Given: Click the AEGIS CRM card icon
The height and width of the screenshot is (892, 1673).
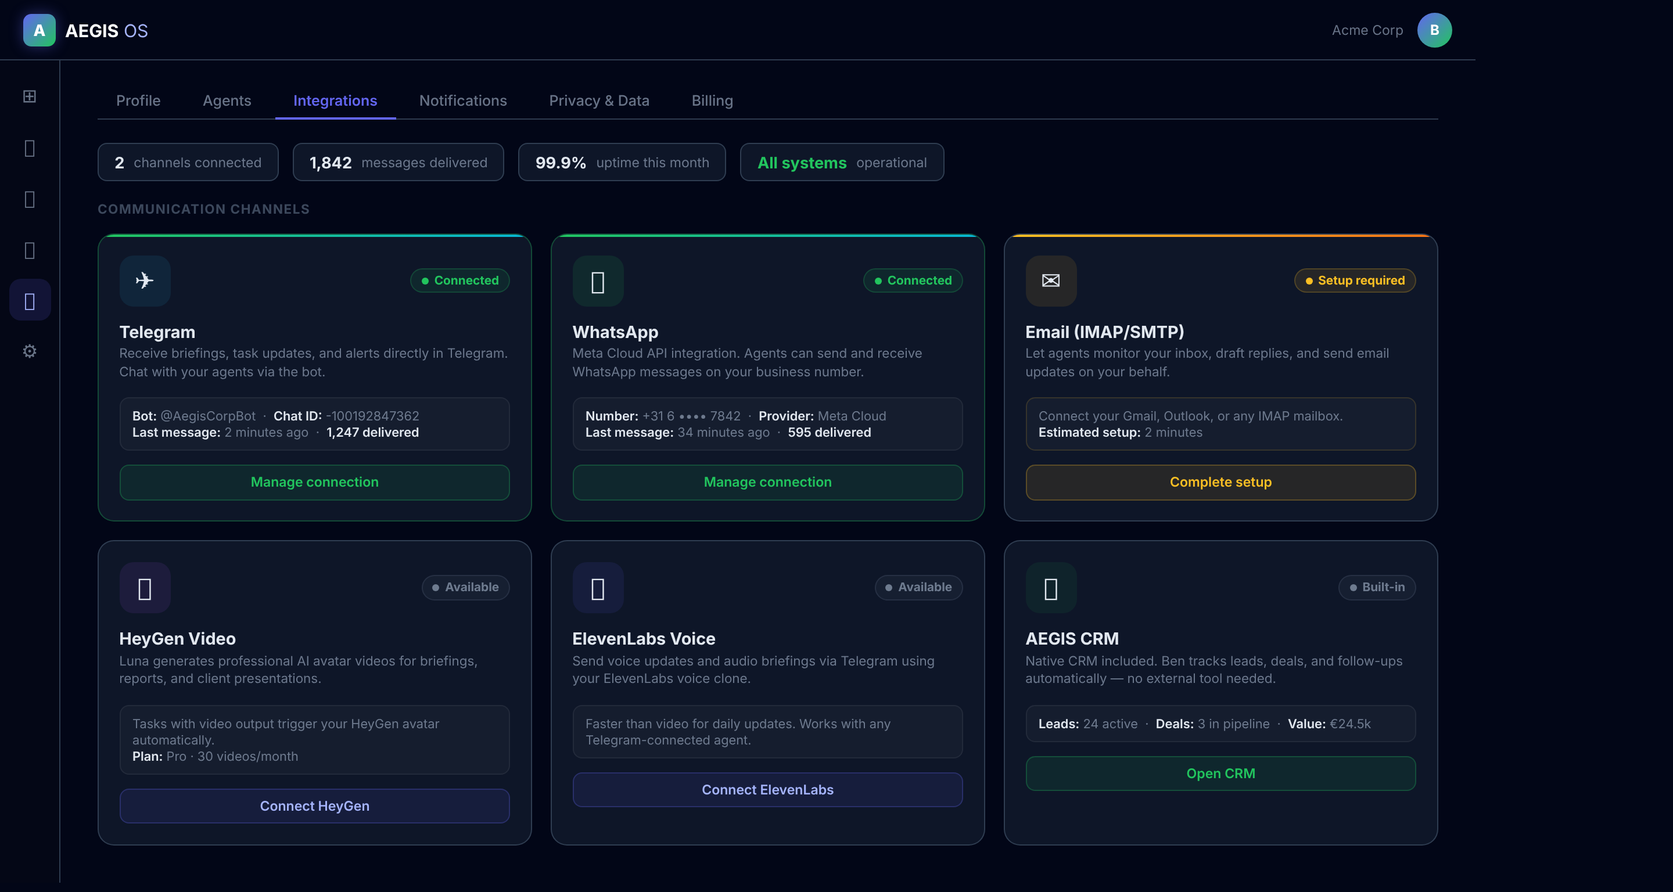Looking at the screenshot, I should (x=1050, y=588).
